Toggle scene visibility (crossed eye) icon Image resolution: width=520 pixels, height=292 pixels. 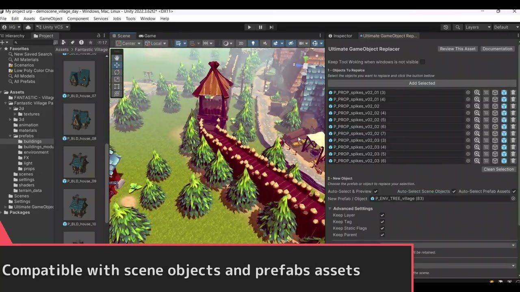[x=291, y=43]
